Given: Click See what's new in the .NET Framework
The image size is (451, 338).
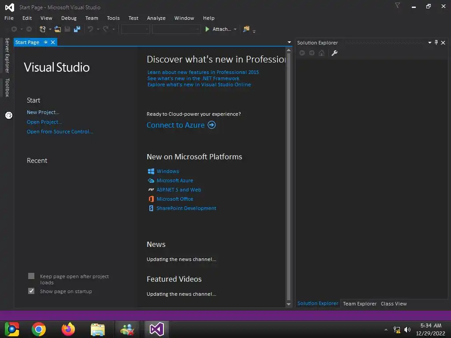Looking at the screenshot, I should pyautogui.click(x=193, y=78).
